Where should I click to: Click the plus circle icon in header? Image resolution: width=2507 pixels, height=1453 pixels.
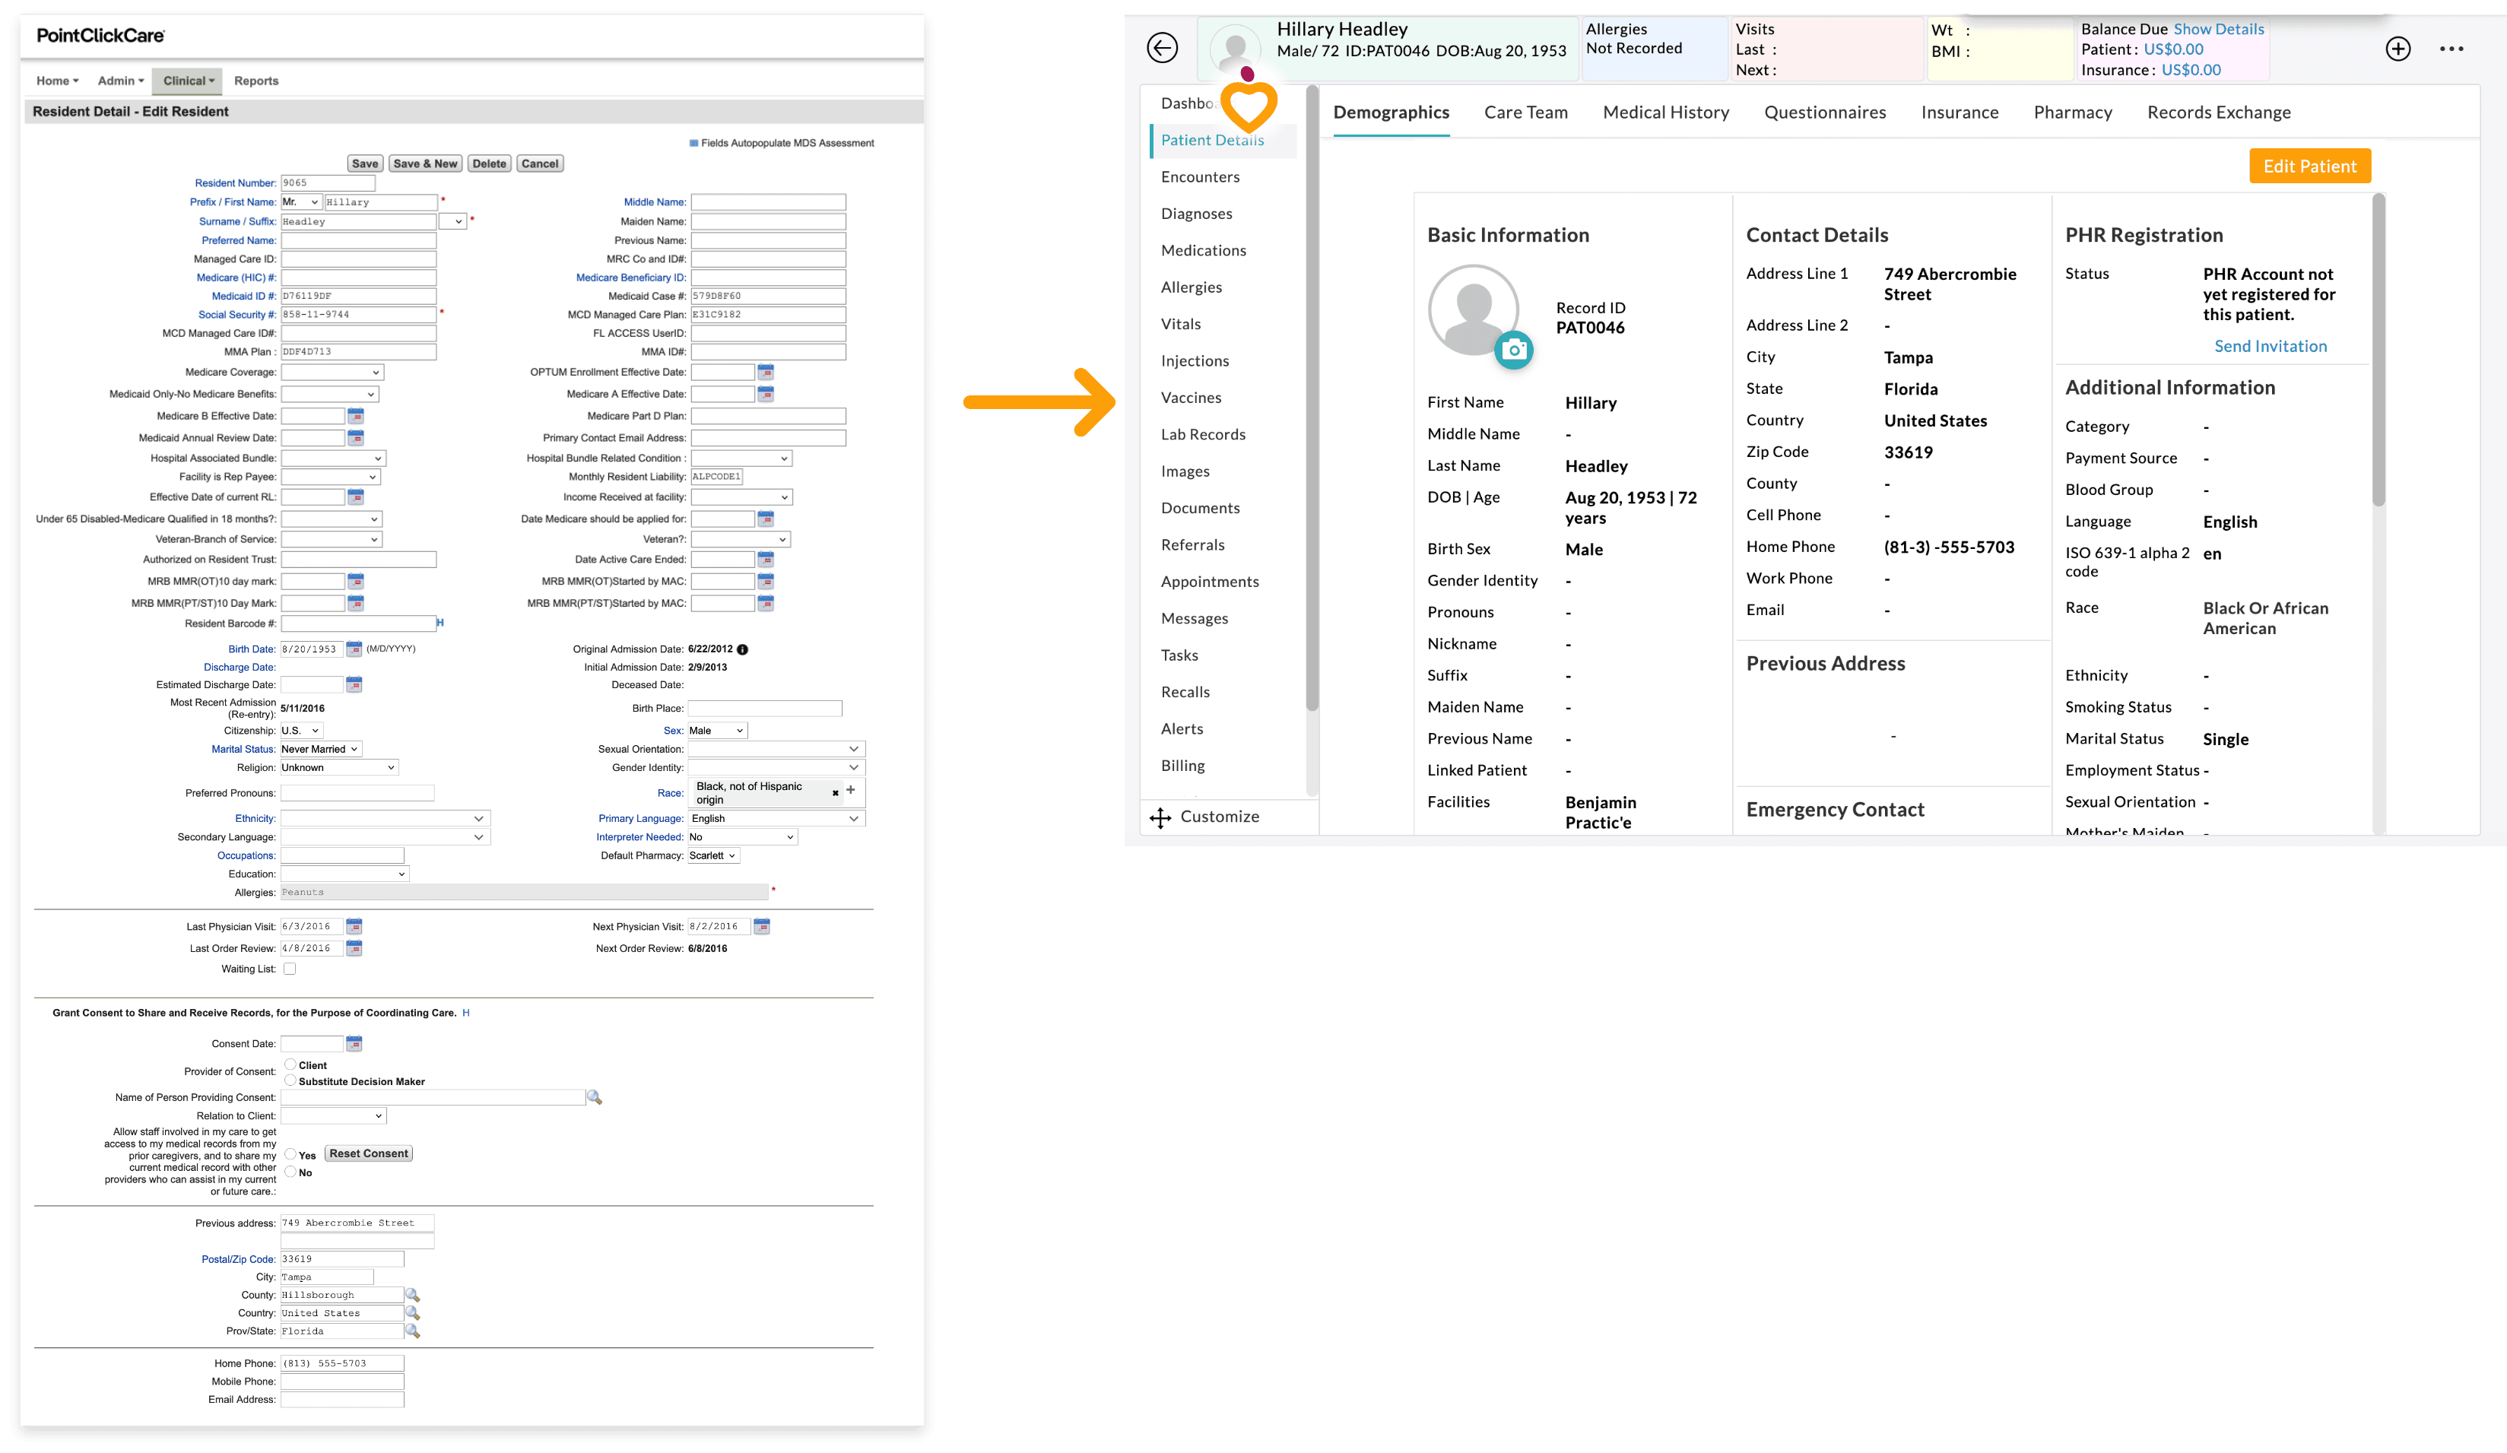point(2398,49)
